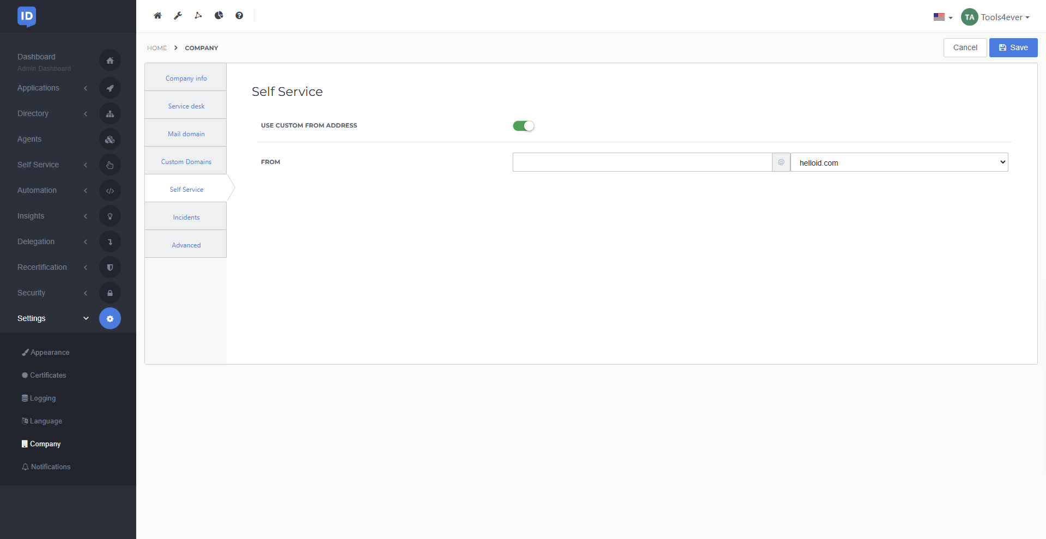Click the delegation icon in top toolbar
1046x539 pixels.
pos(198,15)
